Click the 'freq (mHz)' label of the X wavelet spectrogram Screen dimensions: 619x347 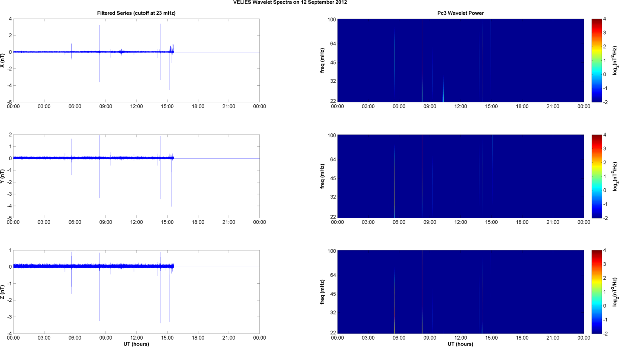tap(322, 60)
